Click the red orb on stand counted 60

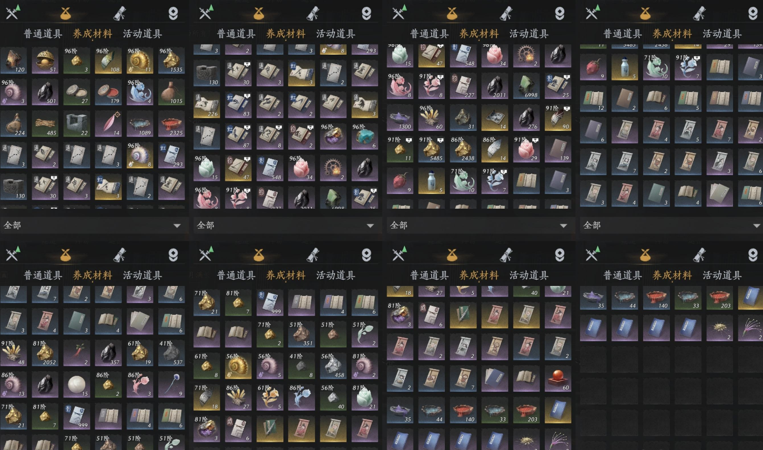(558, 379)
